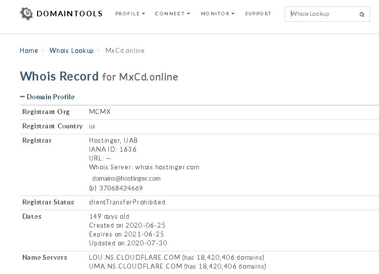Open the Whois Lookup breadcrumb link

pos(71,51)
